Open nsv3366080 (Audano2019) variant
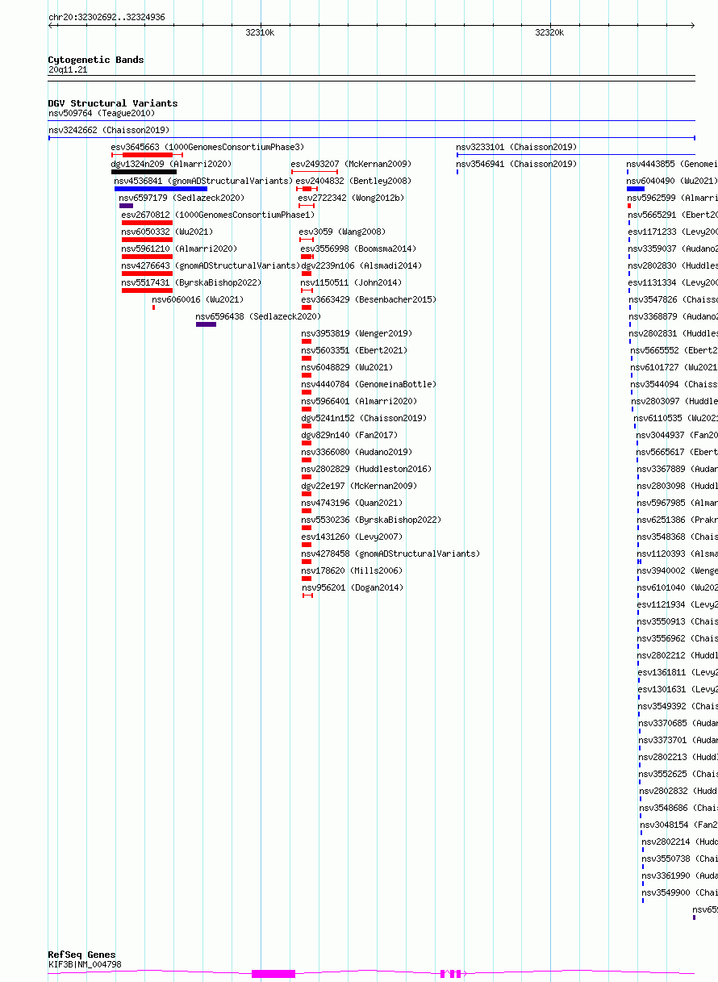 coord(357,453)
